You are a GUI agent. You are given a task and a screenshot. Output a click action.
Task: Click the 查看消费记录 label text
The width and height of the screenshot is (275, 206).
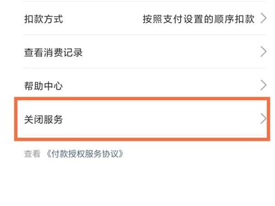53,53
